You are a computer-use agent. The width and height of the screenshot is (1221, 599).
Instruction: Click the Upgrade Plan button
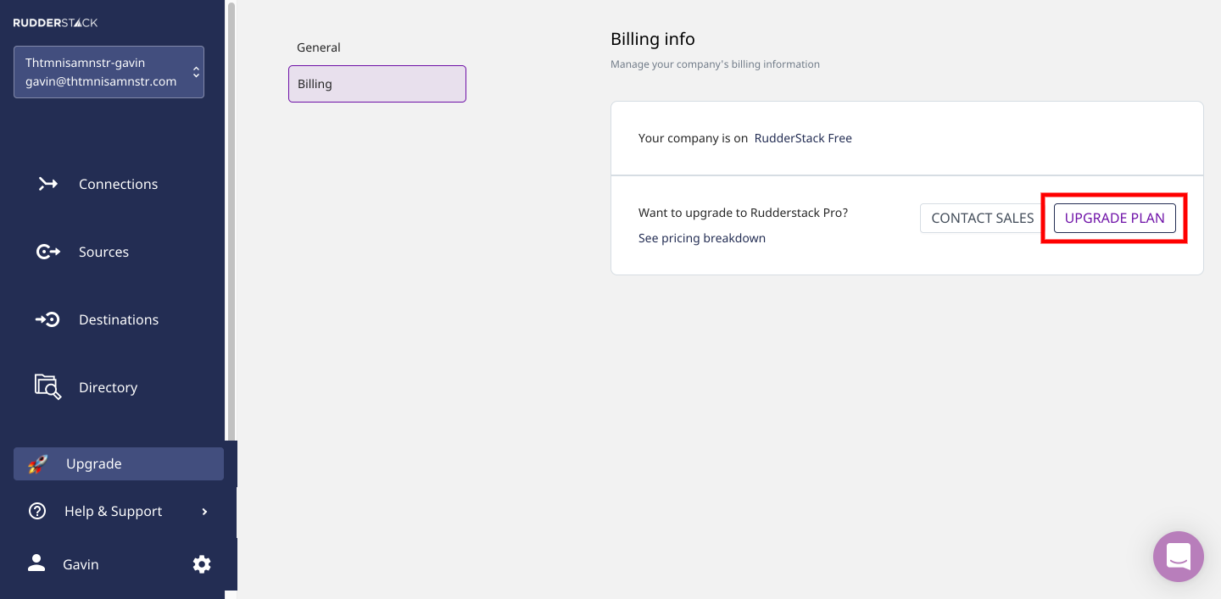tap(1115, 218)
